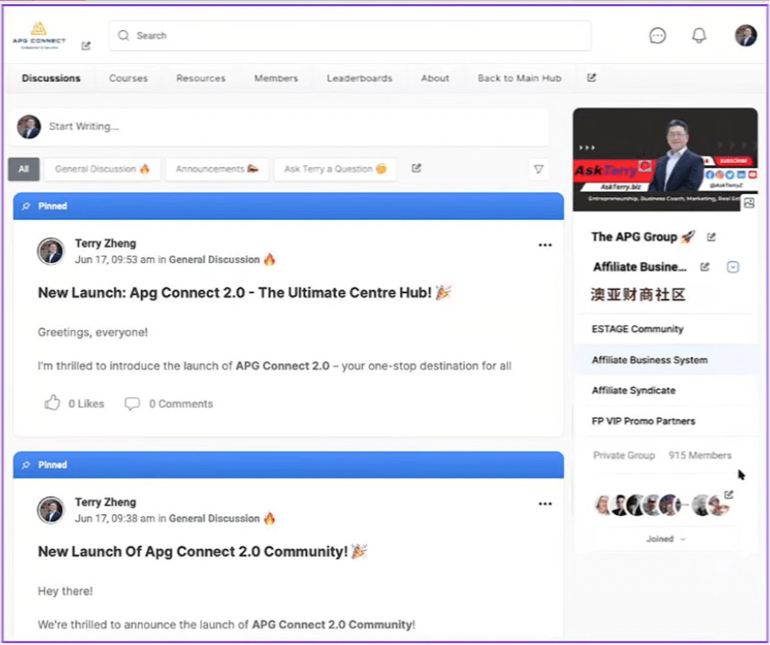Open the notifications bell icon
This screenshot has width=770, height=645.
click(699, 36)
